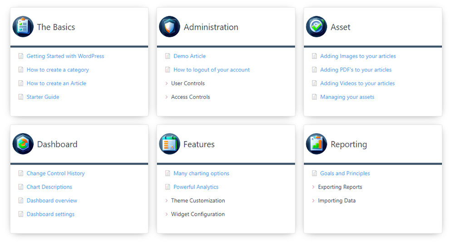The height and width of the screenshot is (242, 454).
Task: Click the pie chart icon beside Dashboard
Action: (x=23, y=144)
